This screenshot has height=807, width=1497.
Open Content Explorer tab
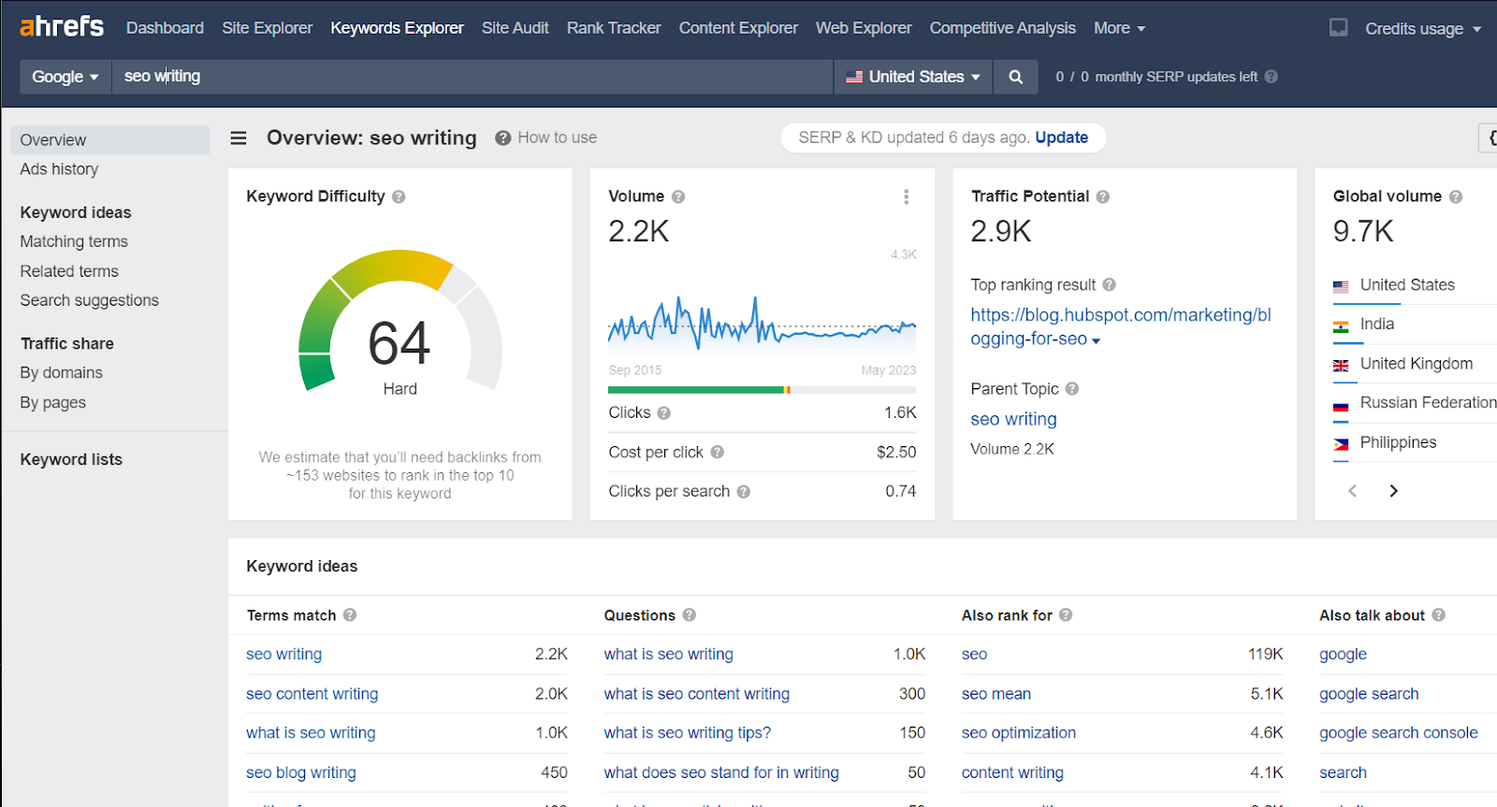click(738, 28)
